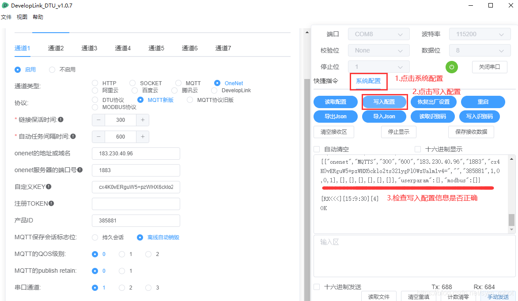The height and width of the screenshot is (301, 518).
Task: Click the green power status icon
Action: tap(452, 67)
